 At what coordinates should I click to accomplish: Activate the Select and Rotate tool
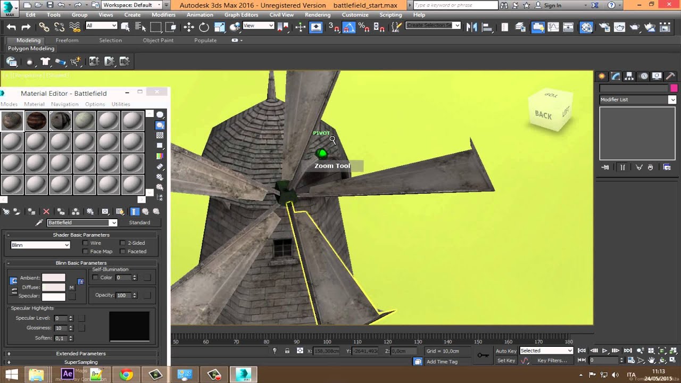pos(204,27)
